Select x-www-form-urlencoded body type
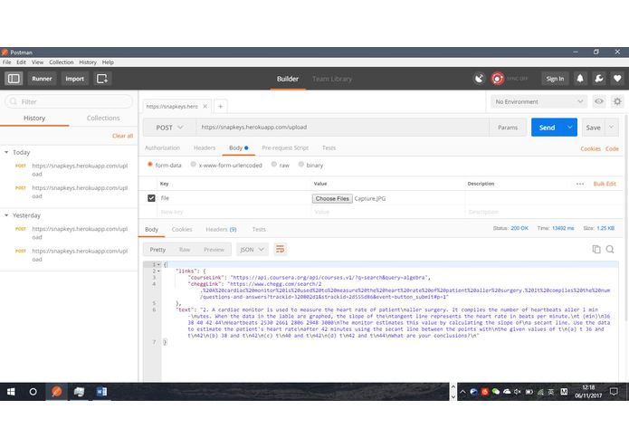Image resolution: width=629 pixels, height=447 pixels. click(194, 165)
